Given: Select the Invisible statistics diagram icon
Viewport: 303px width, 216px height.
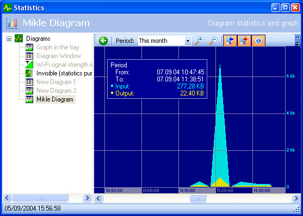Looking at the screenshot, I should coord(29,73).
